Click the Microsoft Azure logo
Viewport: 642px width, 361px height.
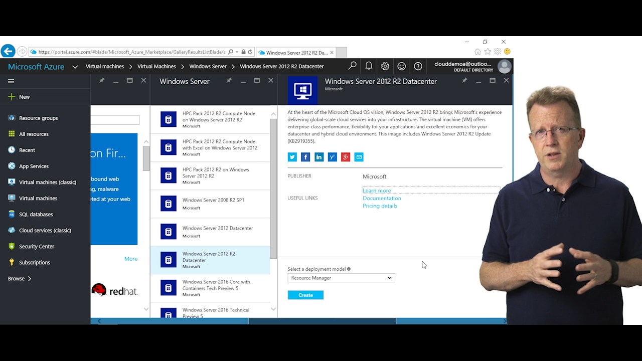click(x=36, y=66)
